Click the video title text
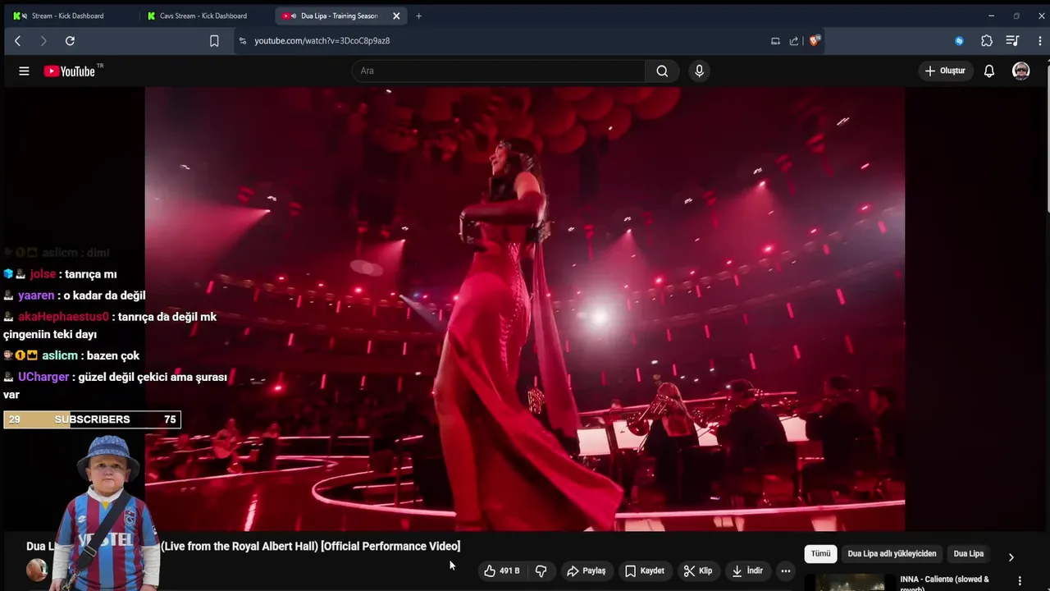Viewport: 1050px width, 591px height. 243,546
